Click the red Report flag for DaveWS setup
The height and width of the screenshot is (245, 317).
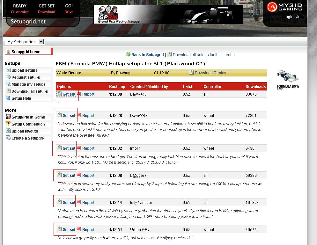point(79,115)
